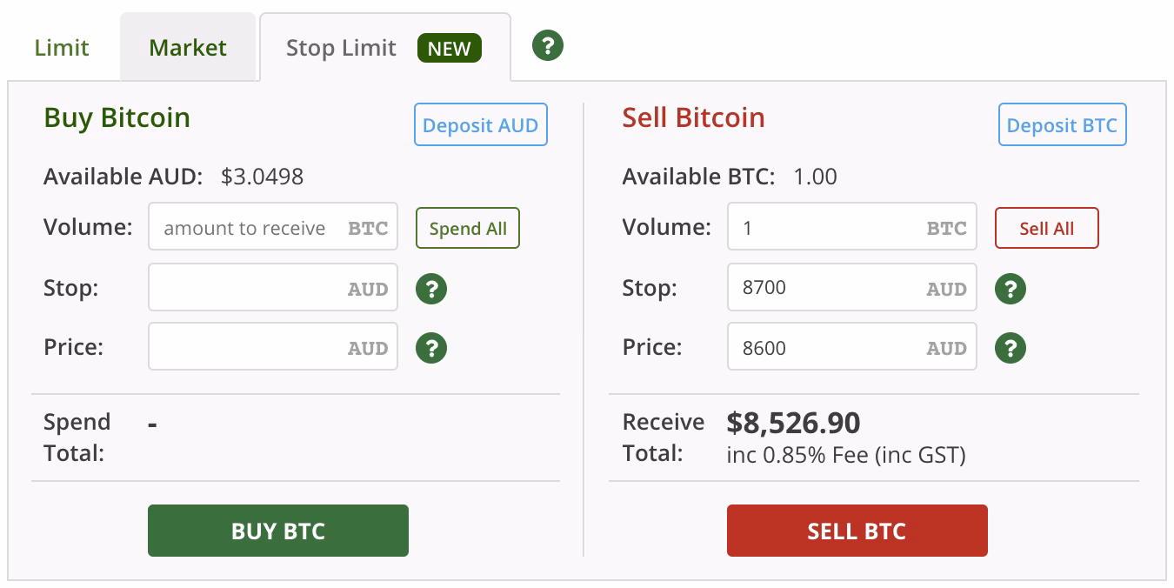Click the buy Volume amount-to-receive field
Image resolution: width=1174 pixels, height=588 pixels.
(x=272, y=226)
